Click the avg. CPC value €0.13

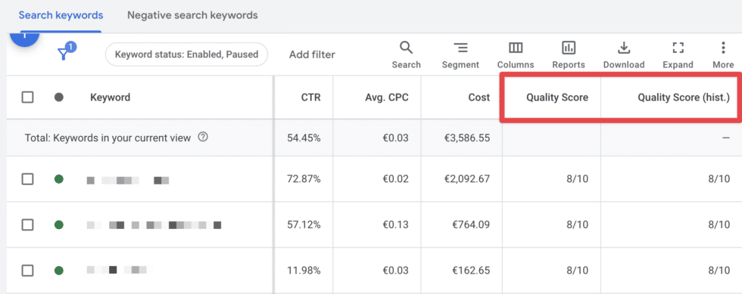coord(395,224)
